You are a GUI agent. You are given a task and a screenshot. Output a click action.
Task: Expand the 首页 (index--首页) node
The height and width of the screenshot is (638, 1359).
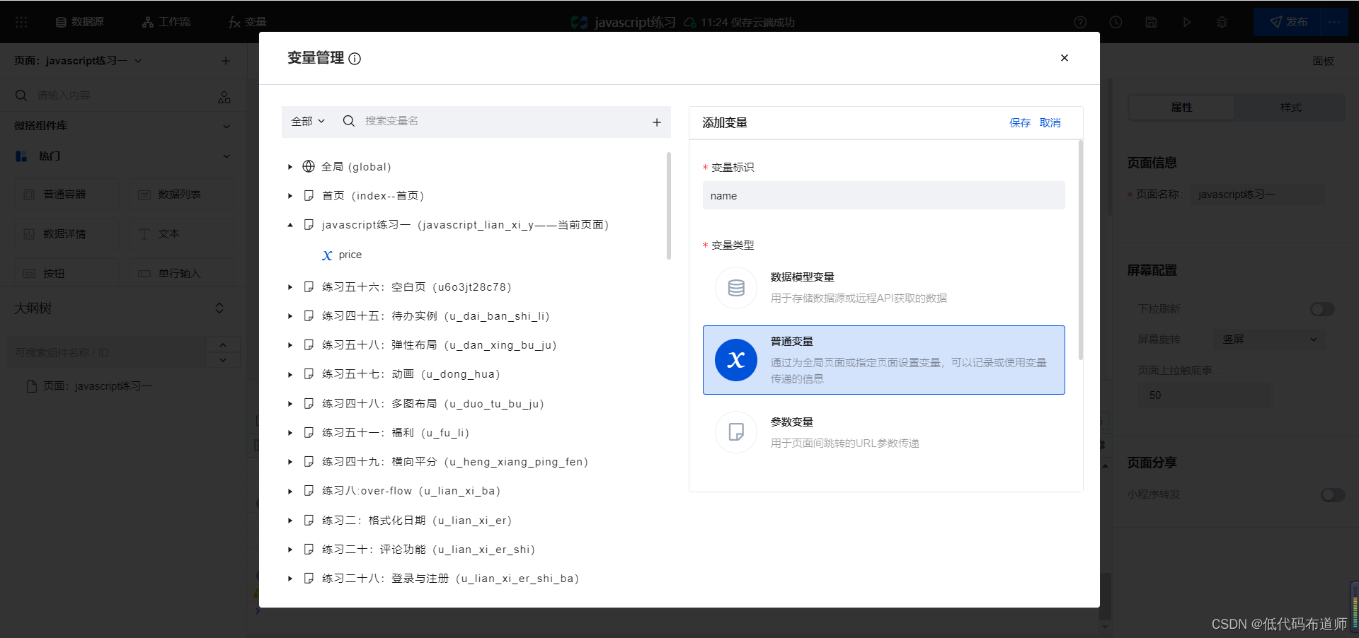pyautogui.click(x=290, y=196)
